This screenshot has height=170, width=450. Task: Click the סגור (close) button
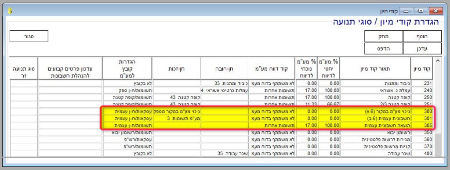click(x=29, y=36)
